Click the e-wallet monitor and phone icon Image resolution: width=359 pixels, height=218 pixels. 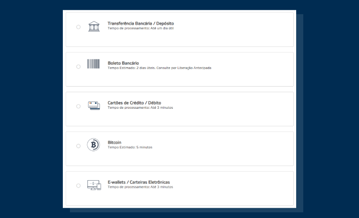(94, 185)
